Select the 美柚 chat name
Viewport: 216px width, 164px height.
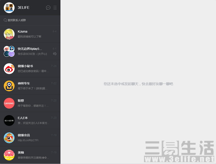pyautogui.click(x=21, y=152)
